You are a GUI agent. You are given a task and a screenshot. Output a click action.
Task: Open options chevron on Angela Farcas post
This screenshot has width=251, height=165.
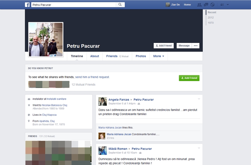point(199,99)
